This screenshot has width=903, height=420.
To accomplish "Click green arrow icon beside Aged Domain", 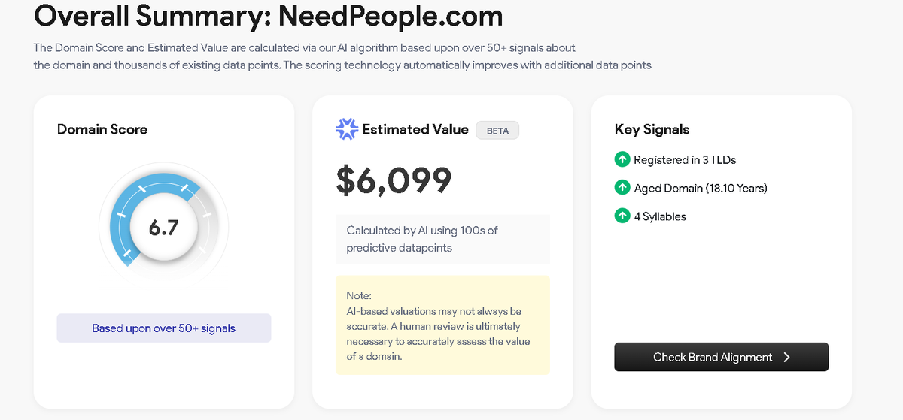I will [x=622, y=188].
